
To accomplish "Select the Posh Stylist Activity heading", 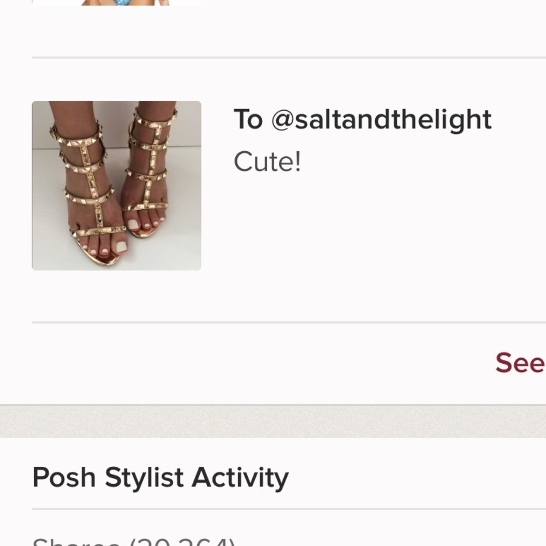I will [160, 477].
